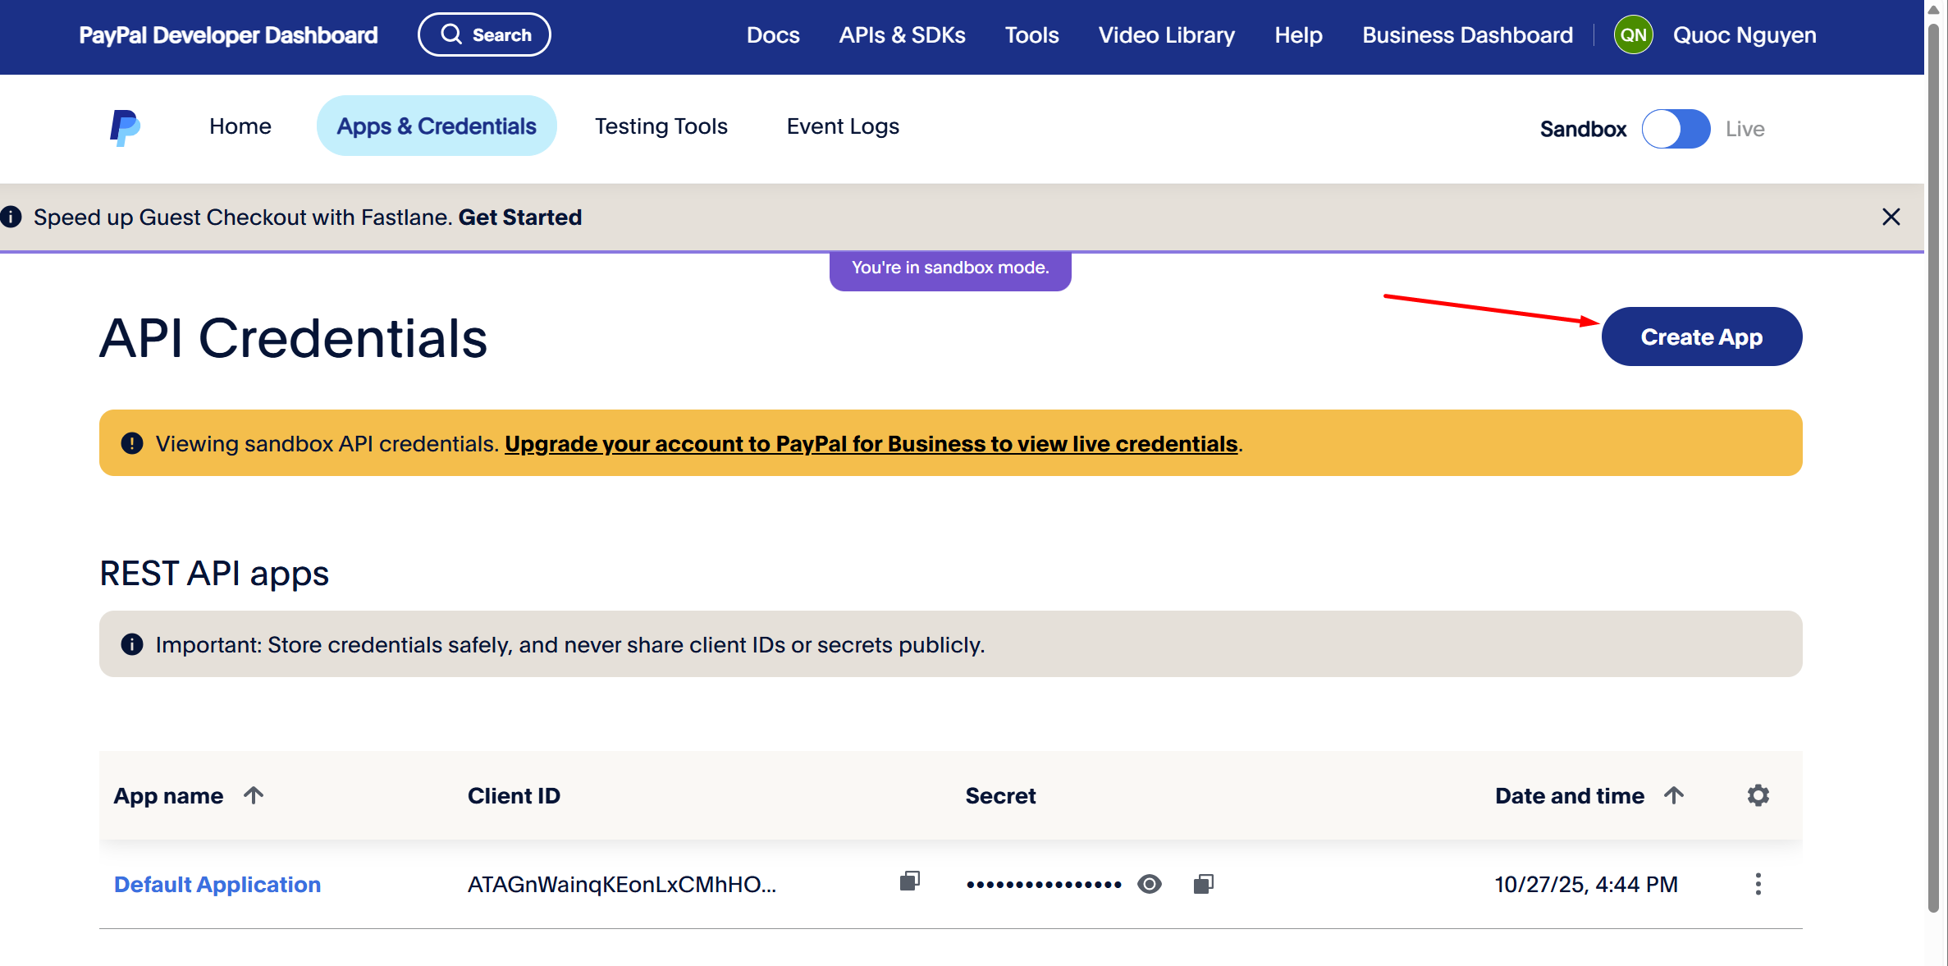Screen dimensions: 1948x966
Task: Switch to the Testing Tools tab
Action: coord(661,126)
